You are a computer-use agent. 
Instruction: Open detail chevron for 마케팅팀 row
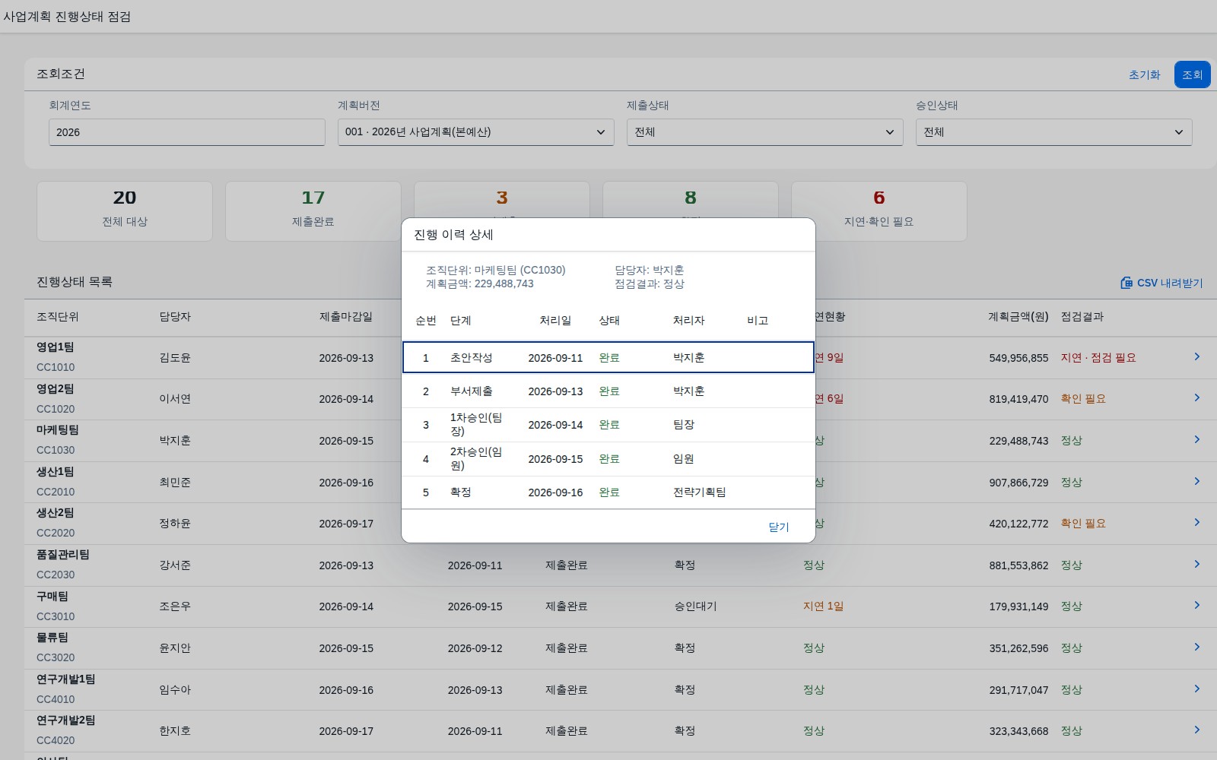point(1196,439)
